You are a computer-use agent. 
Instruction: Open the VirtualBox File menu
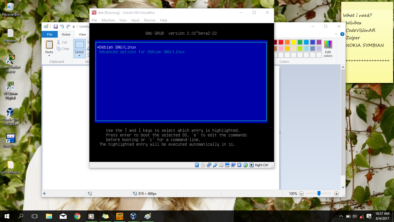tap(94, 20)
